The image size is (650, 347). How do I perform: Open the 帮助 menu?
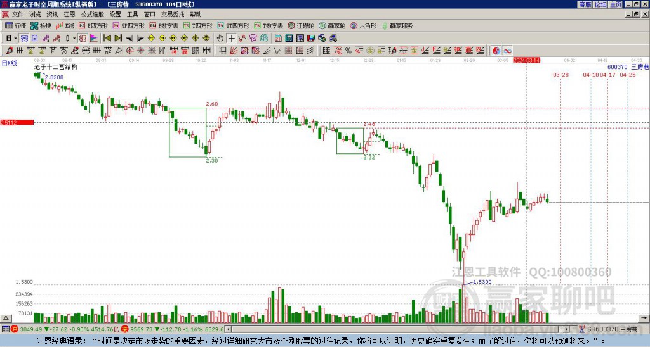click(x=196, y=15)
